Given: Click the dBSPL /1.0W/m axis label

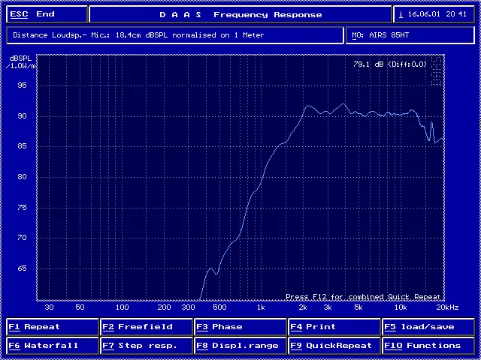Looking at the screenshot, I should [x=21, y=62].
